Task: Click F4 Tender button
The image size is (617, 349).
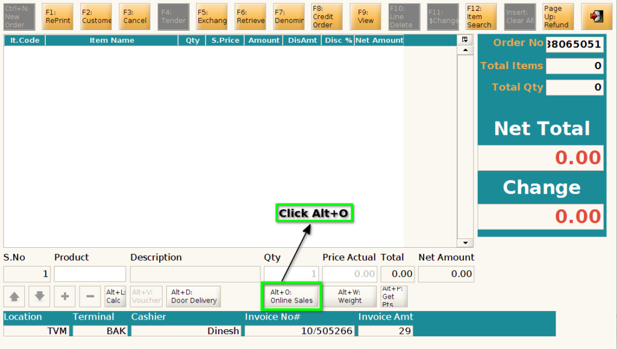Action: [173, 16]
